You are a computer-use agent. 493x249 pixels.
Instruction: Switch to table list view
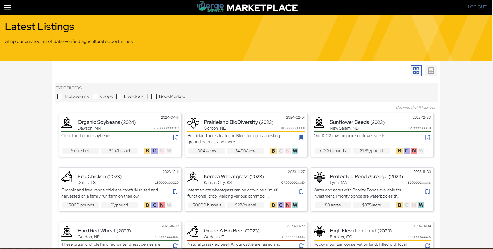point(431,71)
